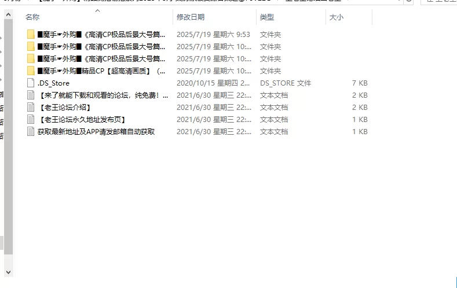This screenshot has height=288, width=457.
Task: Click the document icon beside 【老王论坛介绍】
Action: tap(31, 108)
